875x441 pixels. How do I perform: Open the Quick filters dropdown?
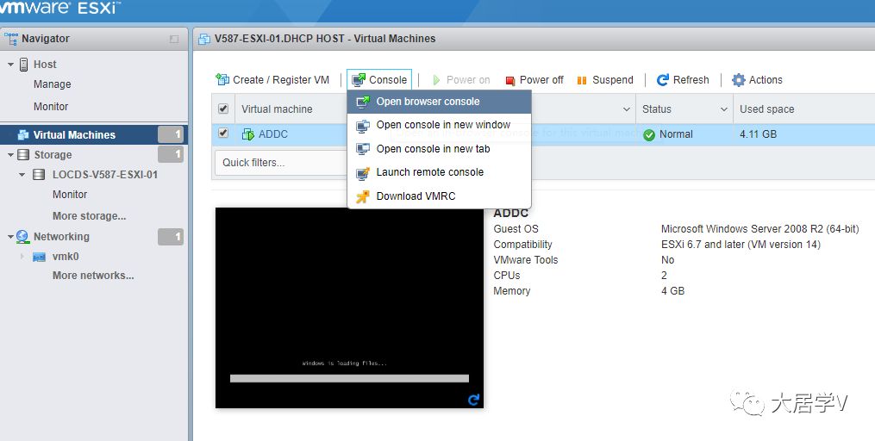click(x=281, y=163)
